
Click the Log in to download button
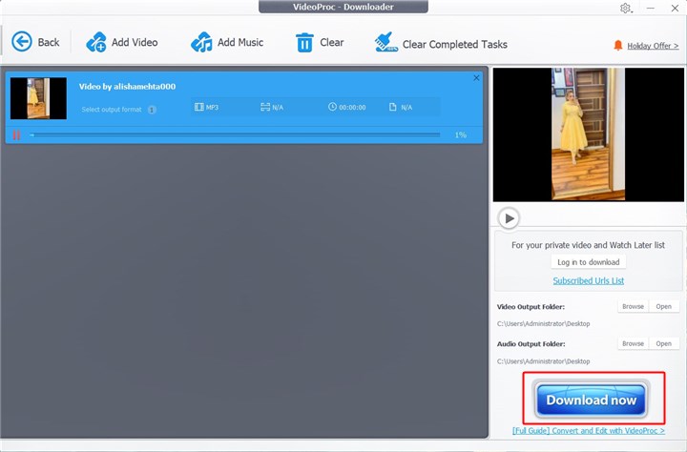point(589,262)
